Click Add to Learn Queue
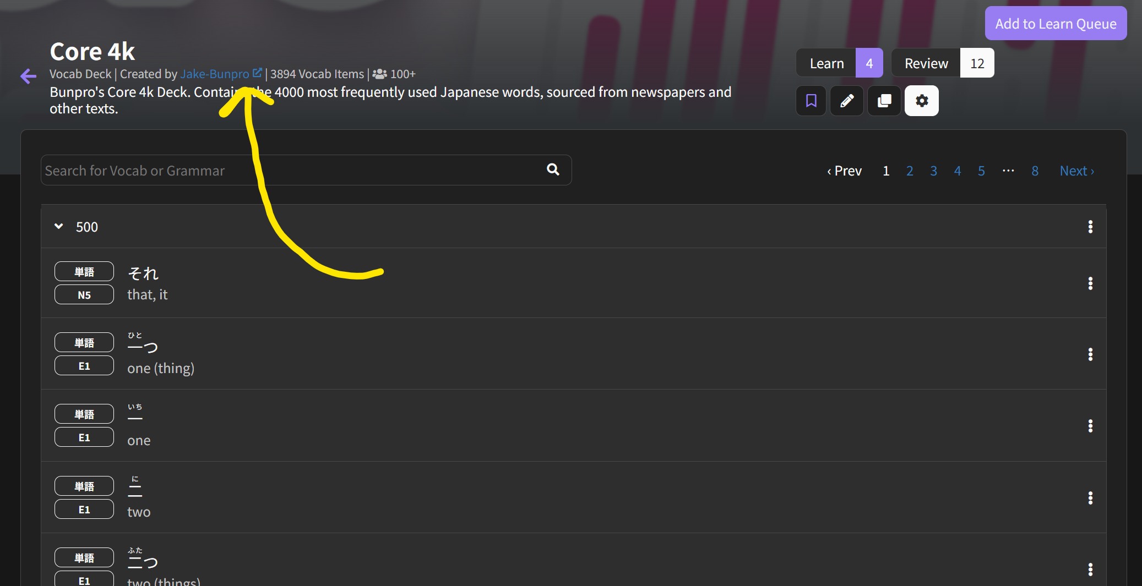 1056,23
